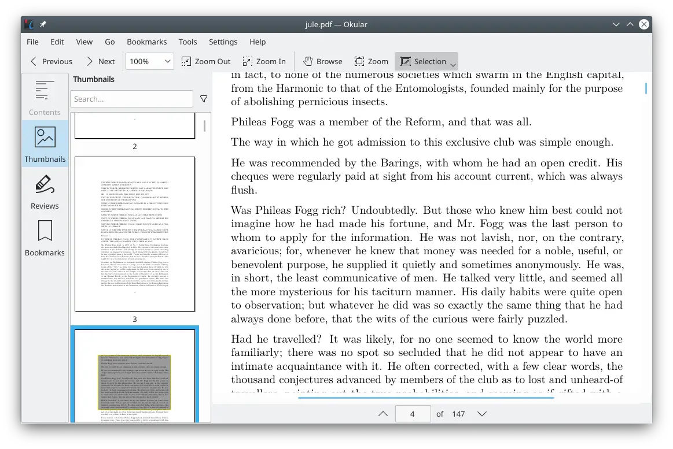Click the paragraph starting "Had he travelled?"
The width and height of the screenshot is (673, 449).
pos(427,362)
